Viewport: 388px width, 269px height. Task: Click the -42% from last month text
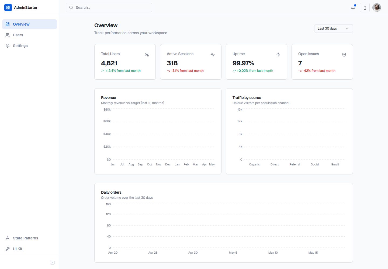[x=319, y=71]
